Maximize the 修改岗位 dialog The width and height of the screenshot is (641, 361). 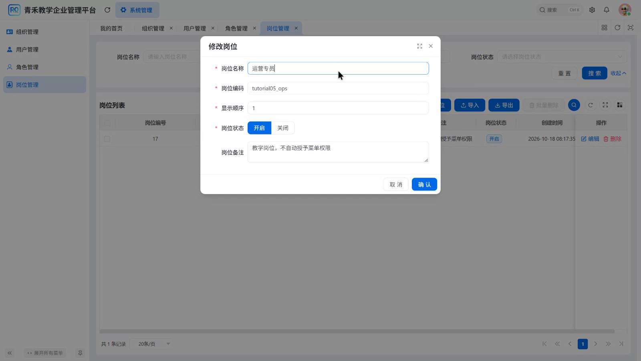pos(419,46)
